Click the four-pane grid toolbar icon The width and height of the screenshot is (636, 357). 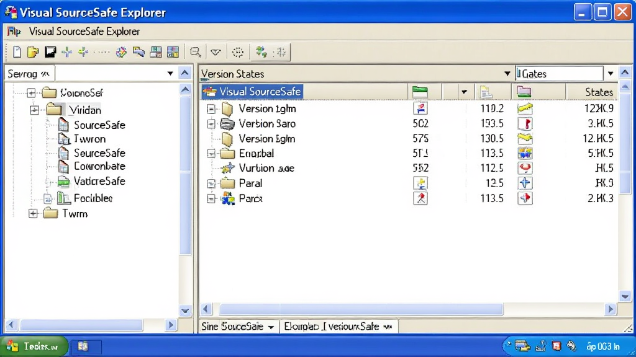click(173, 52)
